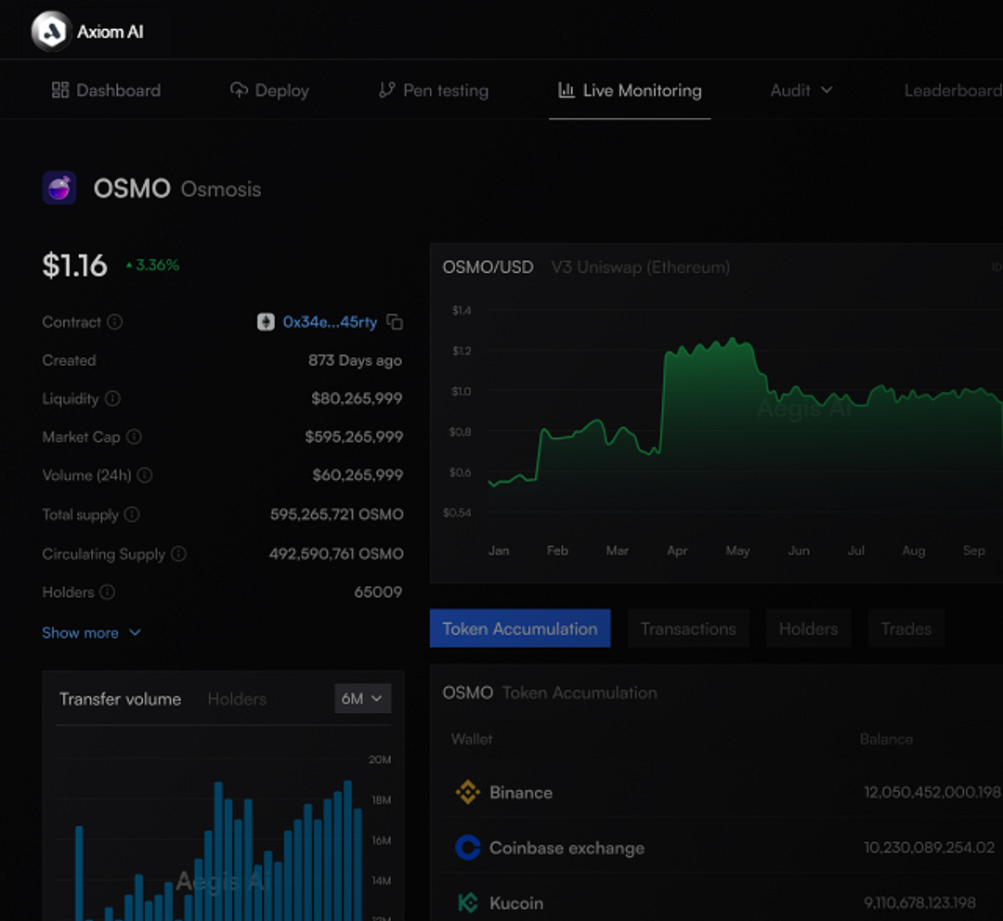Click the OSMO/USD chart title
Viewport: 1003px width, 921px height.
click(x=488, y=267)
